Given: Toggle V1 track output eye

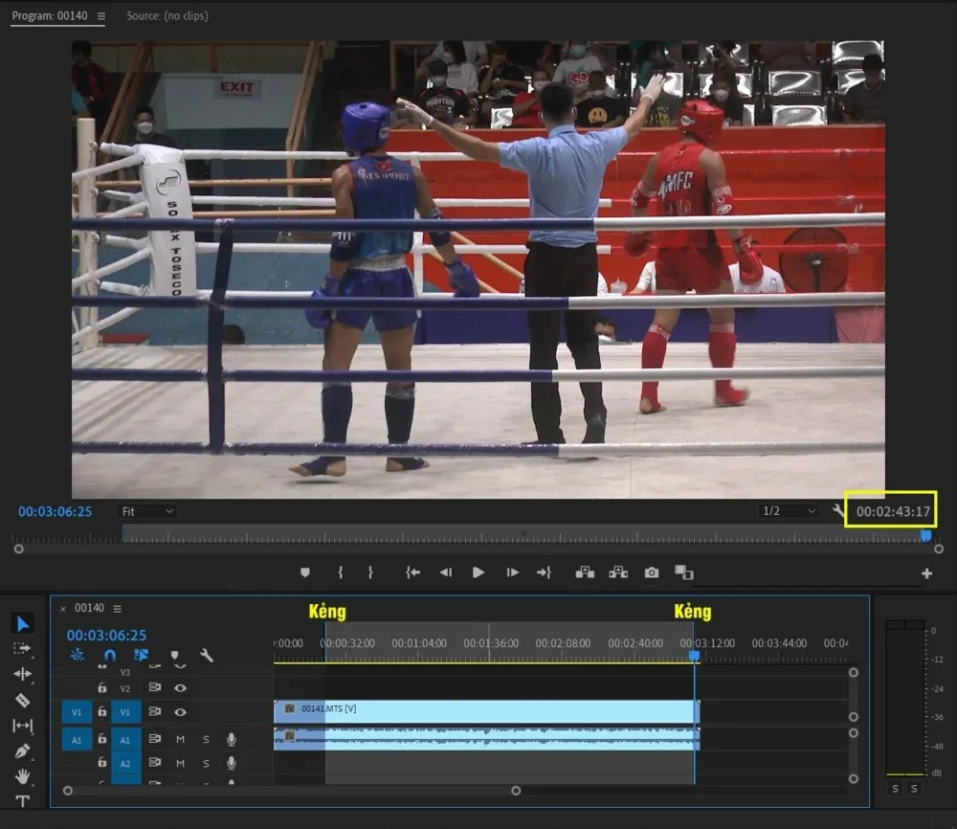Looking at the screenshot, I should [180, 712].
